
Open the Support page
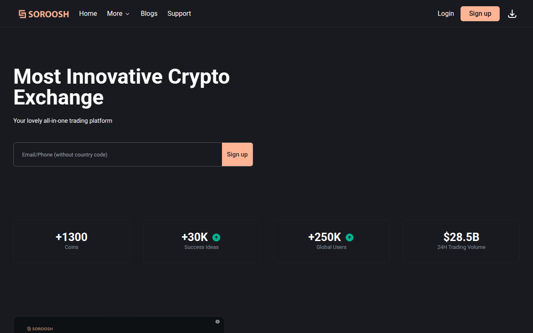click(x=179, y=14)
